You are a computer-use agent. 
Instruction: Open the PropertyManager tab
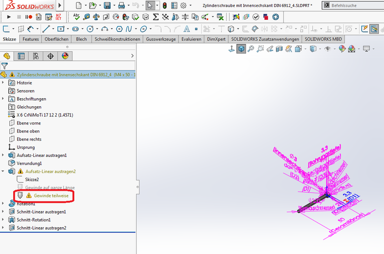(21, 56)
